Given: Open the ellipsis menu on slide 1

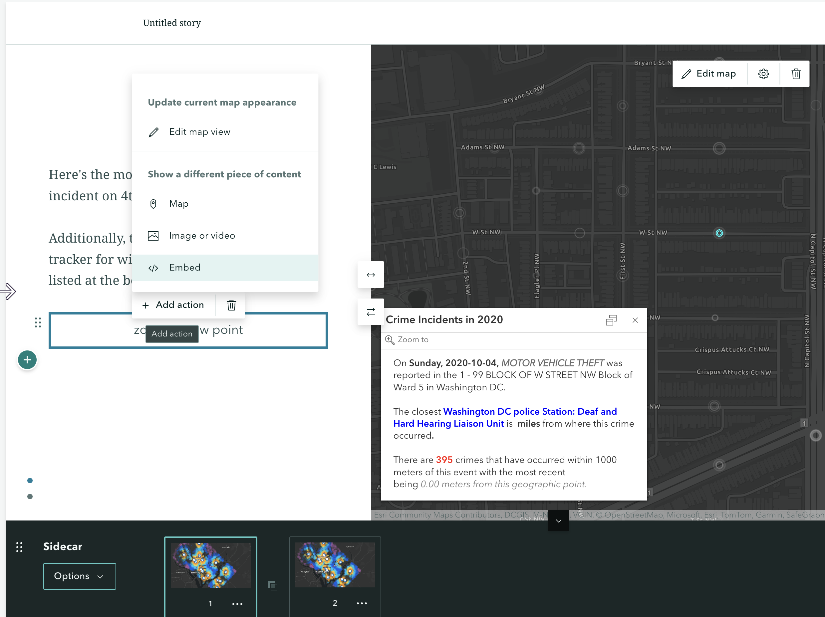Looking at the screenshot, I should coord(237,604).
